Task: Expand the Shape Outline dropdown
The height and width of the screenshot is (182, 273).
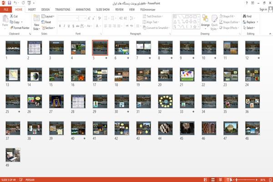Action: click(229, 22)
